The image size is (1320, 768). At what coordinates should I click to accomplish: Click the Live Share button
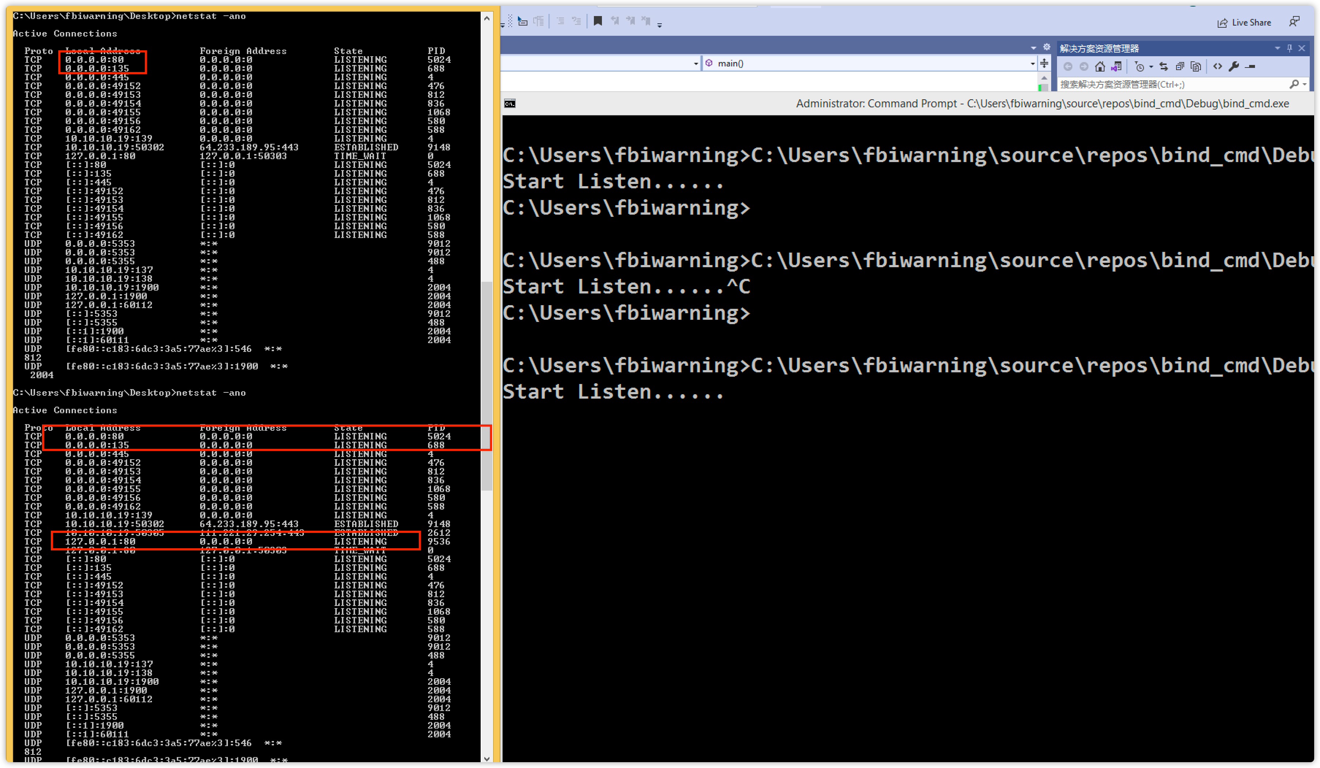coord(1244,23)
